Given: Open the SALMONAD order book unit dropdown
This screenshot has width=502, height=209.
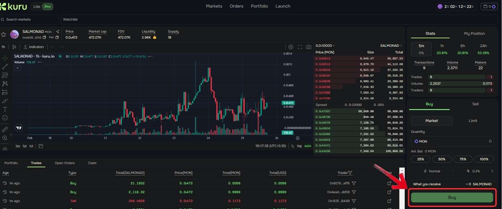Looking at the screenshot, I should pos(391,46).
